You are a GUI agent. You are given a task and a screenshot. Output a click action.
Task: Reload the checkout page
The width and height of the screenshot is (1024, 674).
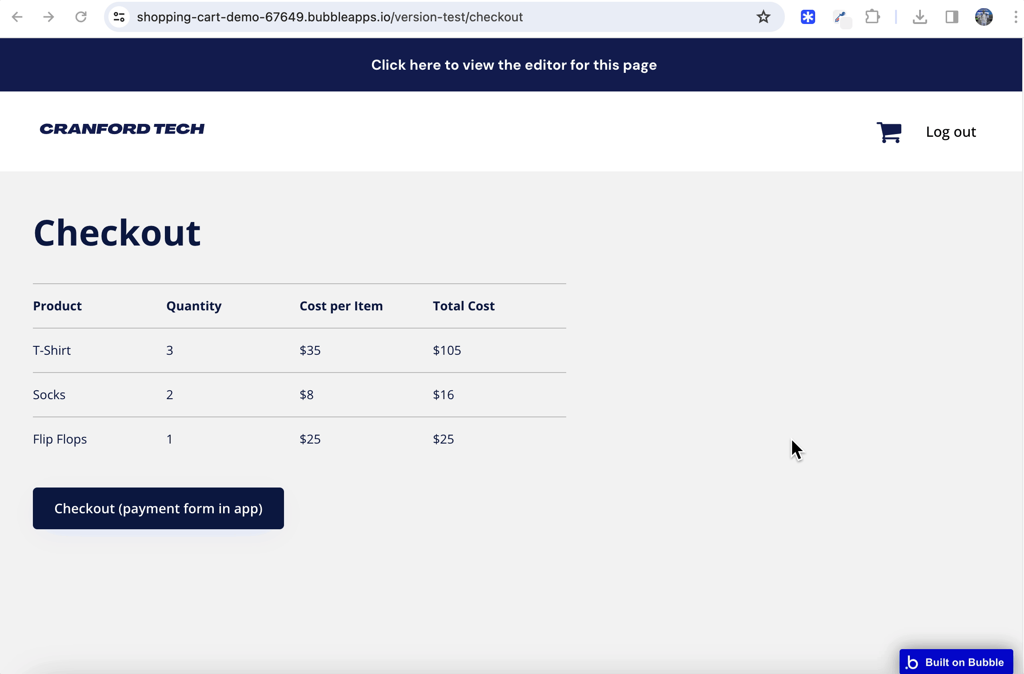click(x=81, y=17)
